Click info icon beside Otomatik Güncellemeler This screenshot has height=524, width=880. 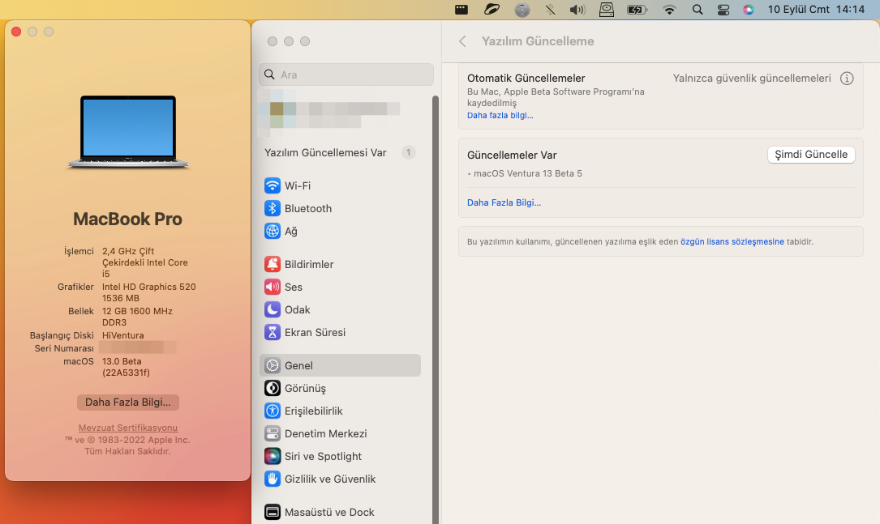[x=847, y=79]
